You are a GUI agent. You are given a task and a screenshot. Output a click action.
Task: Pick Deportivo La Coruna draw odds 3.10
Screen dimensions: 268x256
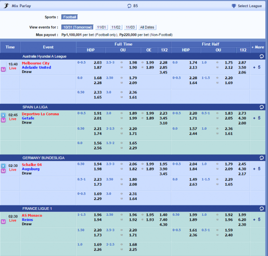163,123
